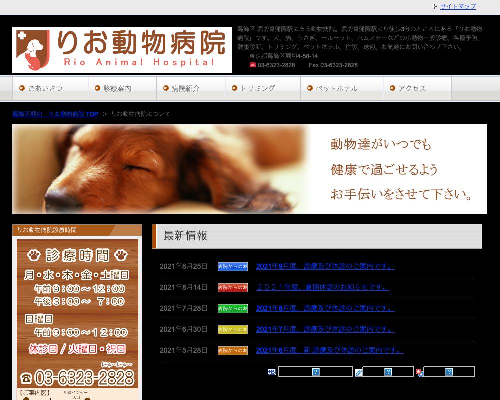Click the orange arrow icon beside ごあいさつ
This screenshot has height=400, width=500.
pos(21,88)
